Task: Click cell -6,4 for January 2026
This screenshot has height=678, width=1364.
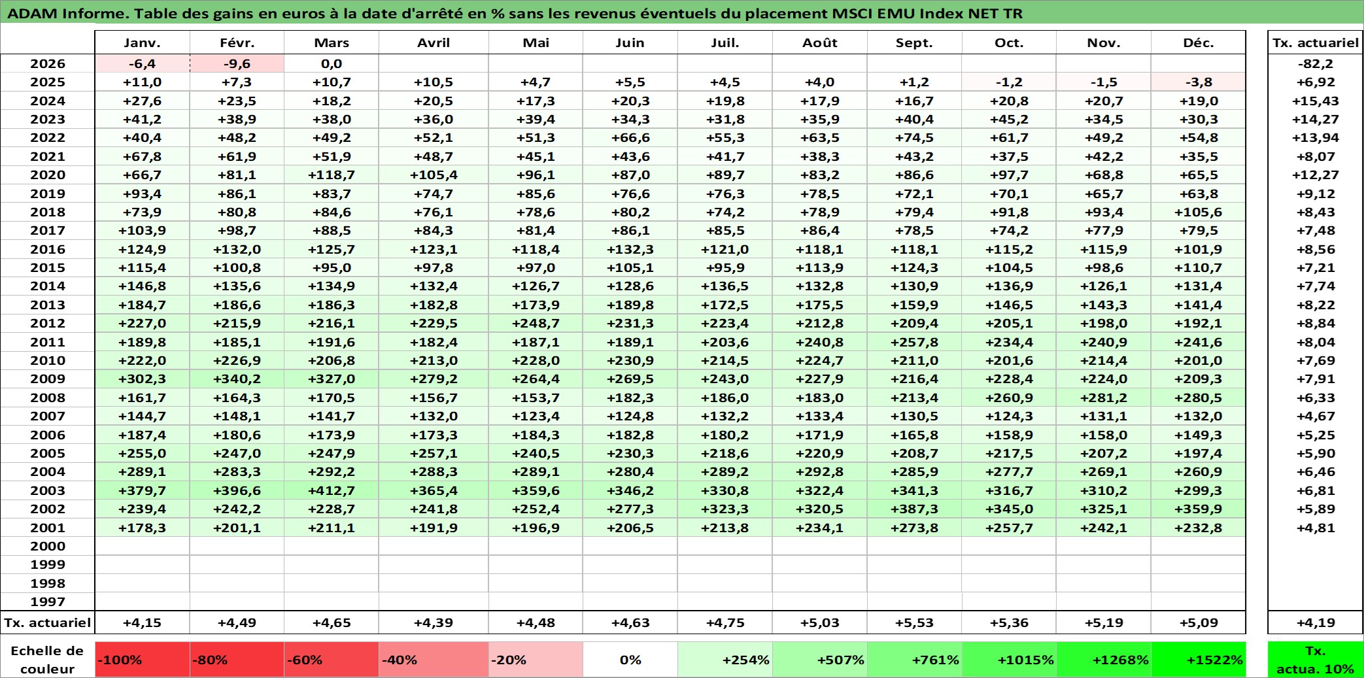Action: [142, 63]
